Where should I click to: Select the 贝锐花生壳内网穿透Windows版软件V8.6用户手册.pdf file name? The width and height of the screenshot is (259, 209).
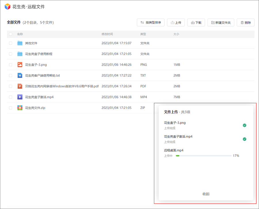coord(62,86)
